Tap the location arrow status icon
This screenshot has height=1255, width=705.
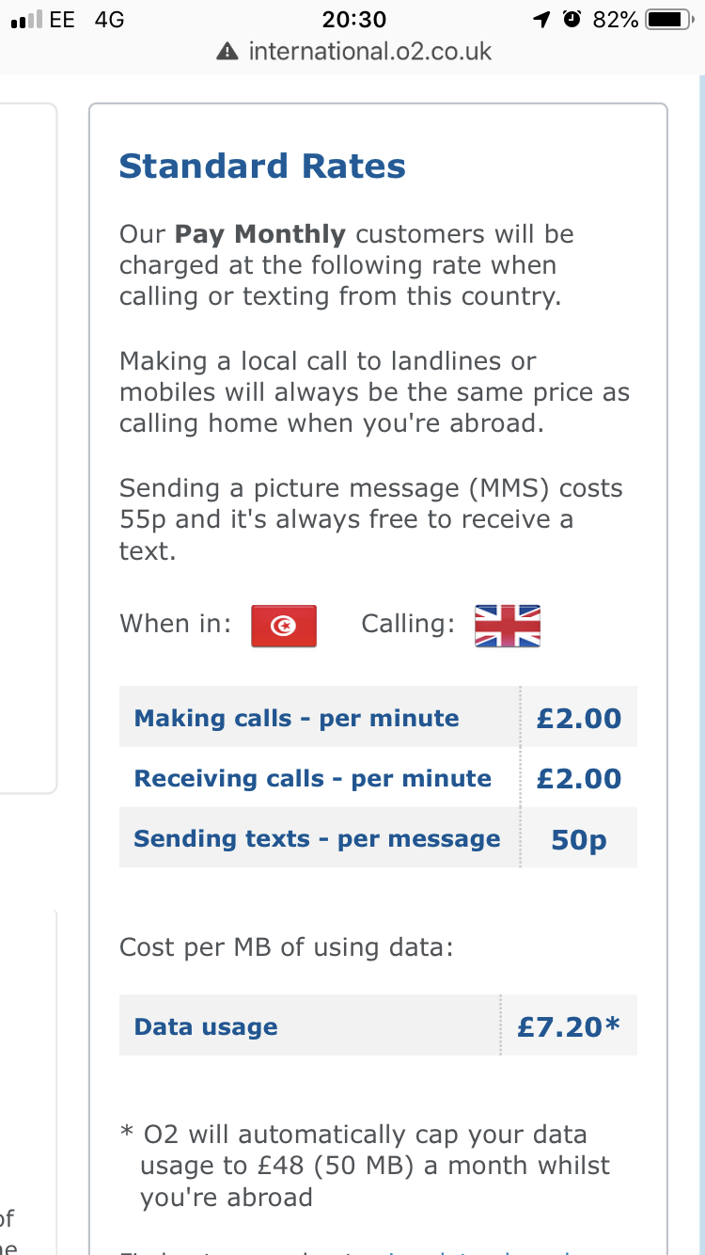(x=541, y=20)
